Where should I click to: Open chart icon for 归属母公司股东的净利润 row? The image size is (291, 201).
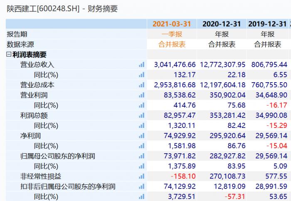142,156
